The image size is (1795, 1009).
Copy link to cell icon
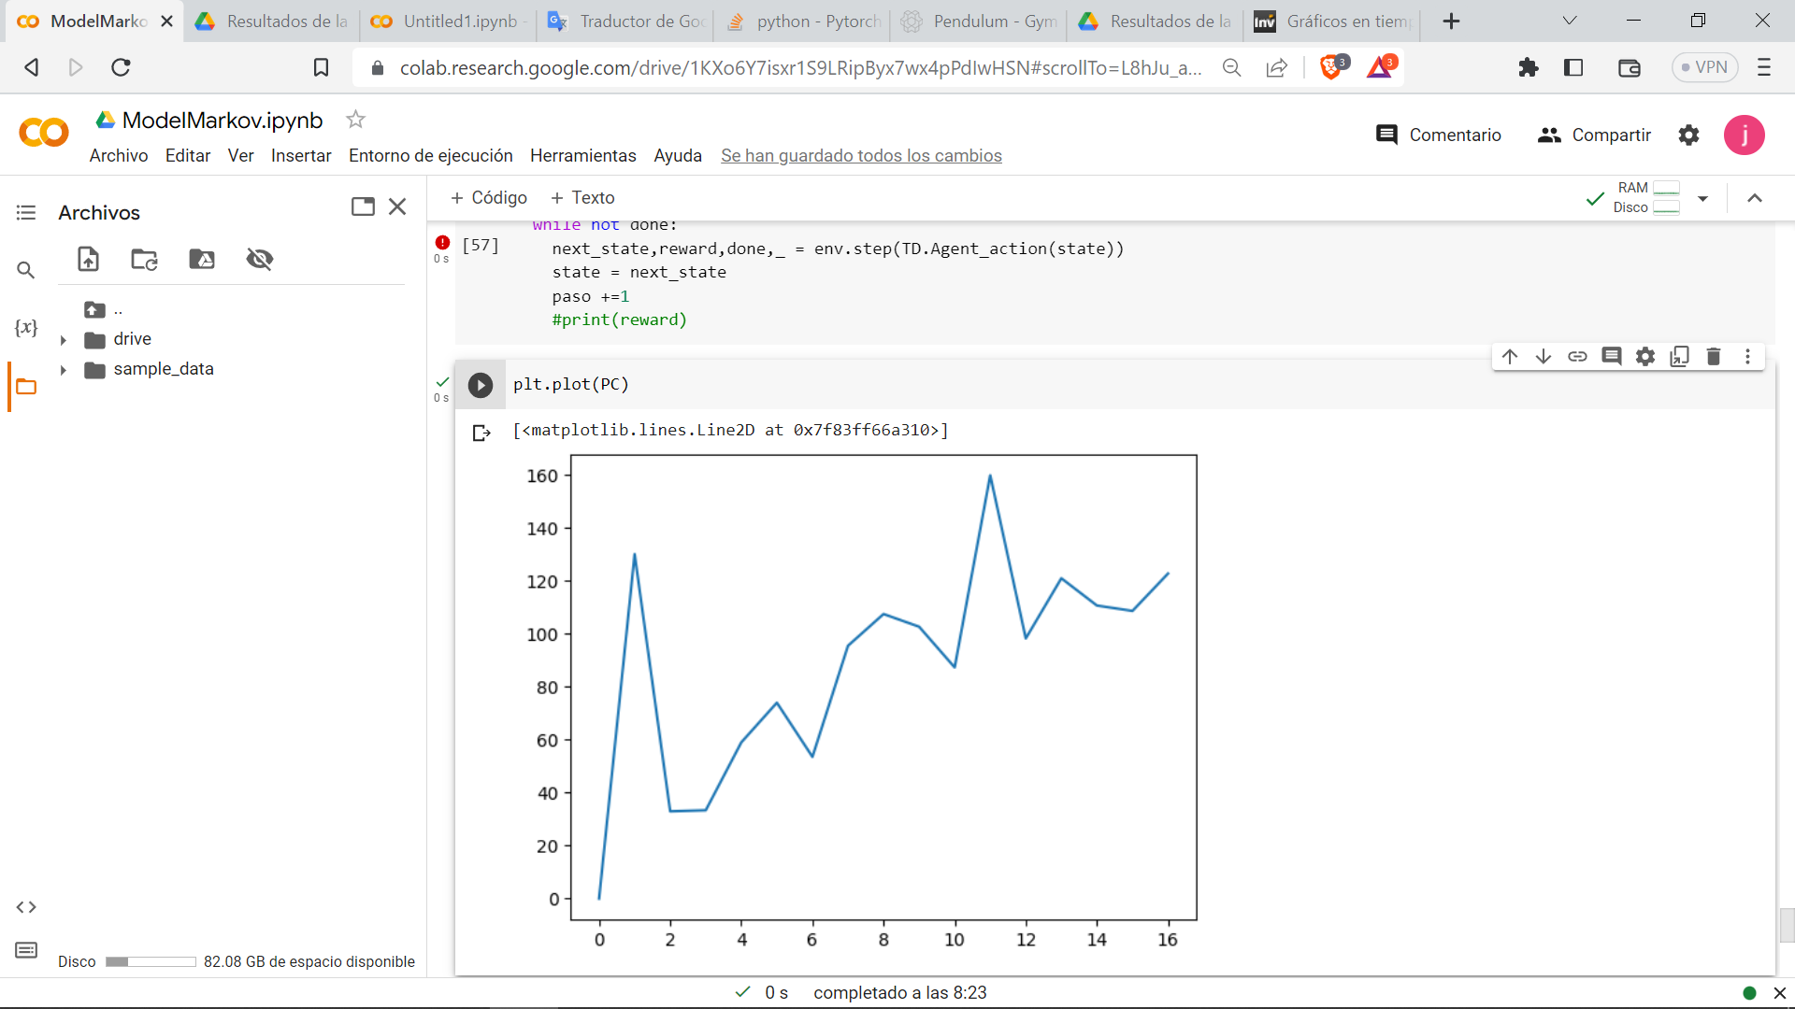[x=1577, y=356]
